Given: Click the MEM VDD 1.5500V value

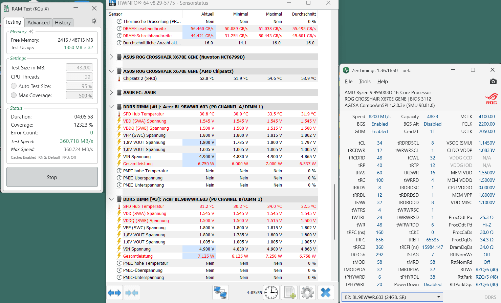Looking at the screenshot, I should pyautogui.click(x=487, y=173).
